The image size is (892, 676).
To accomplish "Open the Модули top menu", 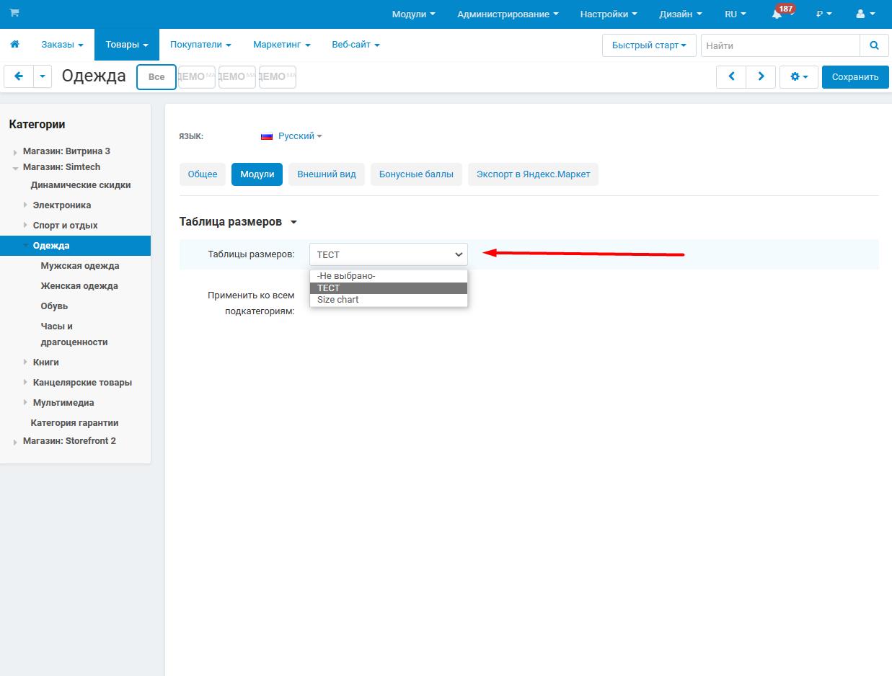I will [413, 14].
